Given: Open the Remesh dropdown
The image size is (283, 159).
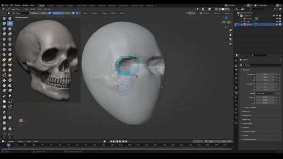Looking at the screenshot, I should pos(218,13).
